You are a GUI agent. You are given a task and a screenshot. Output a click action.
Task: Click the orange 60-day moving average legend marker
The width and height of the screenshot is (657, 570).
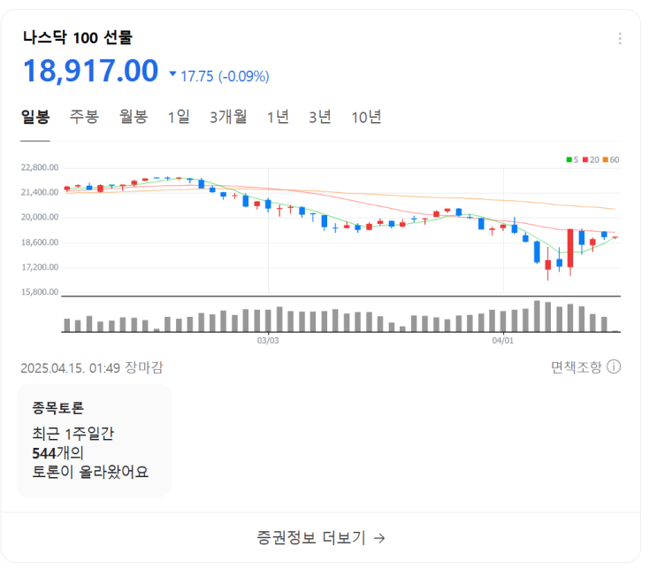click(x=606, y=159)
